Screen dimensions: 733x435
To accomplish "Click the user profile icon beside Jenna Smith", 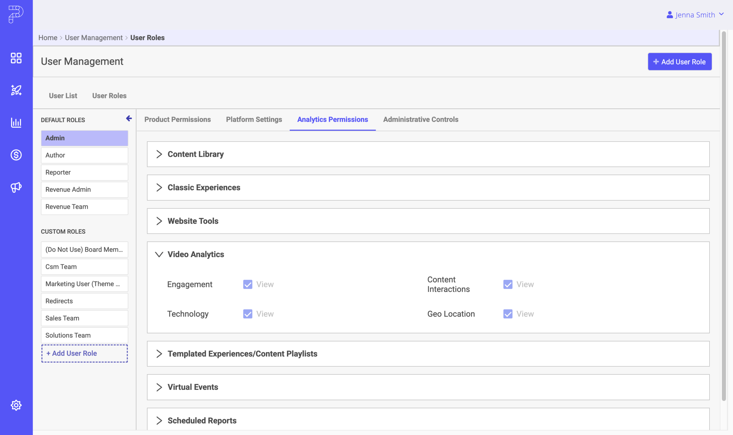I will pyautogui.click(x=670, y=15).
